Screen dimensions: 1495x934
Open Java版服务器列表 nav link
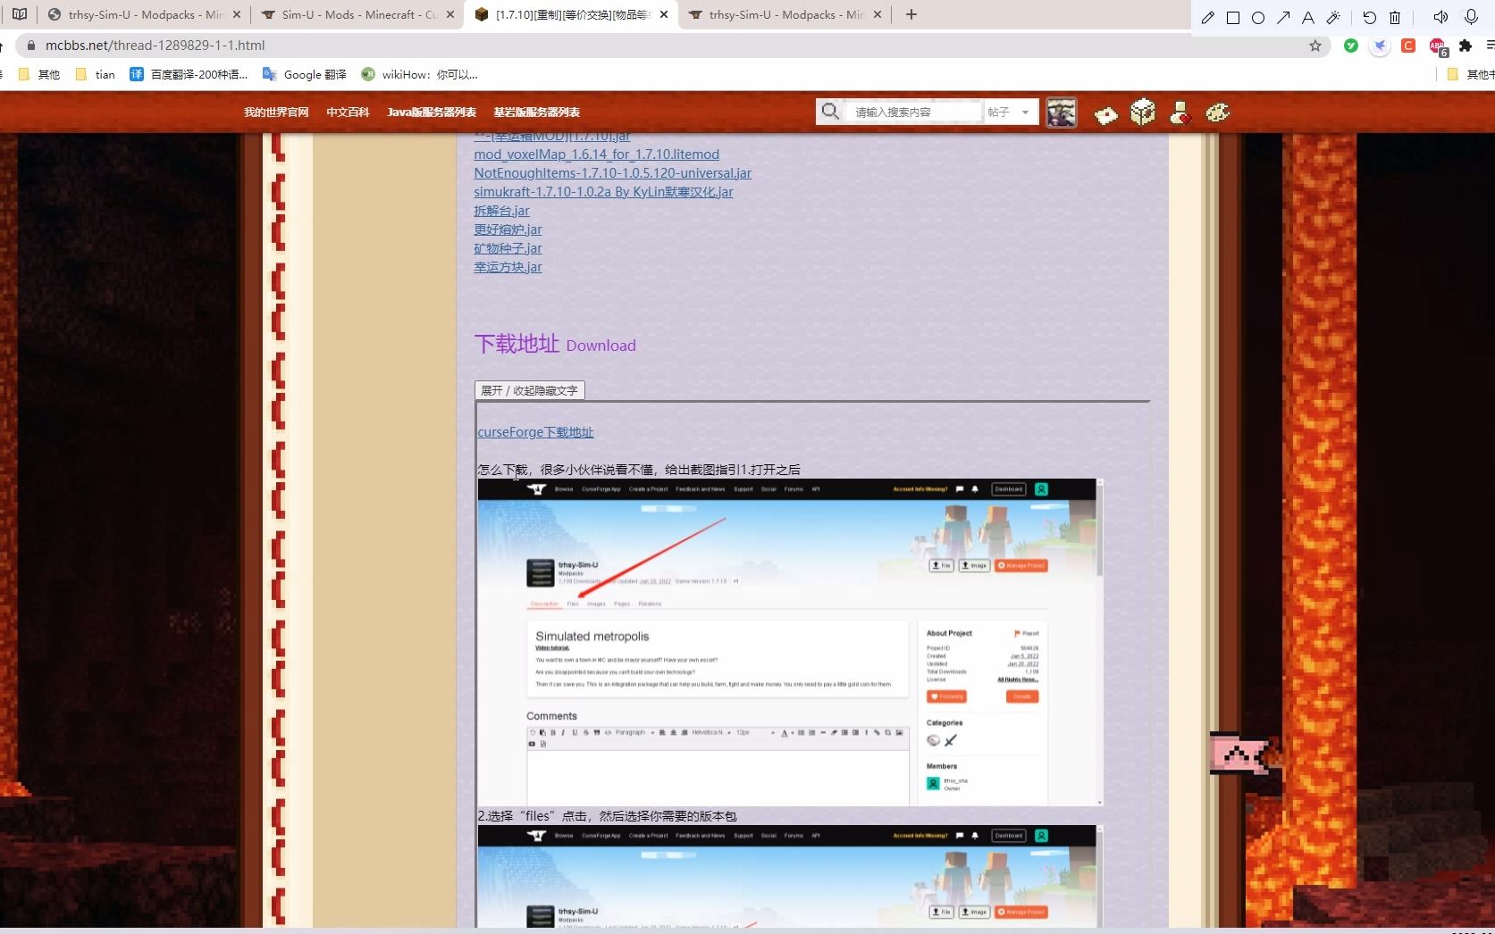(432, 113)
